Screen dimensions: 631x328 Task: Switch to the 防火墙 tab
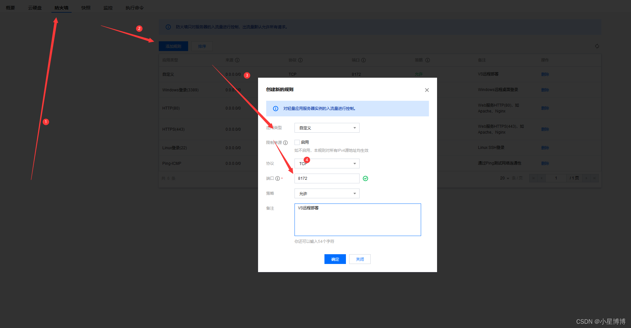point(62,8)
